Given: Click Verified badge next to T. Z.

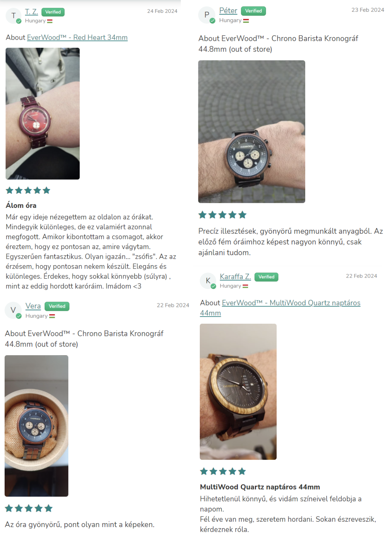Looking at the screenshot, I should pyautogui.click(x=53, y=12).
